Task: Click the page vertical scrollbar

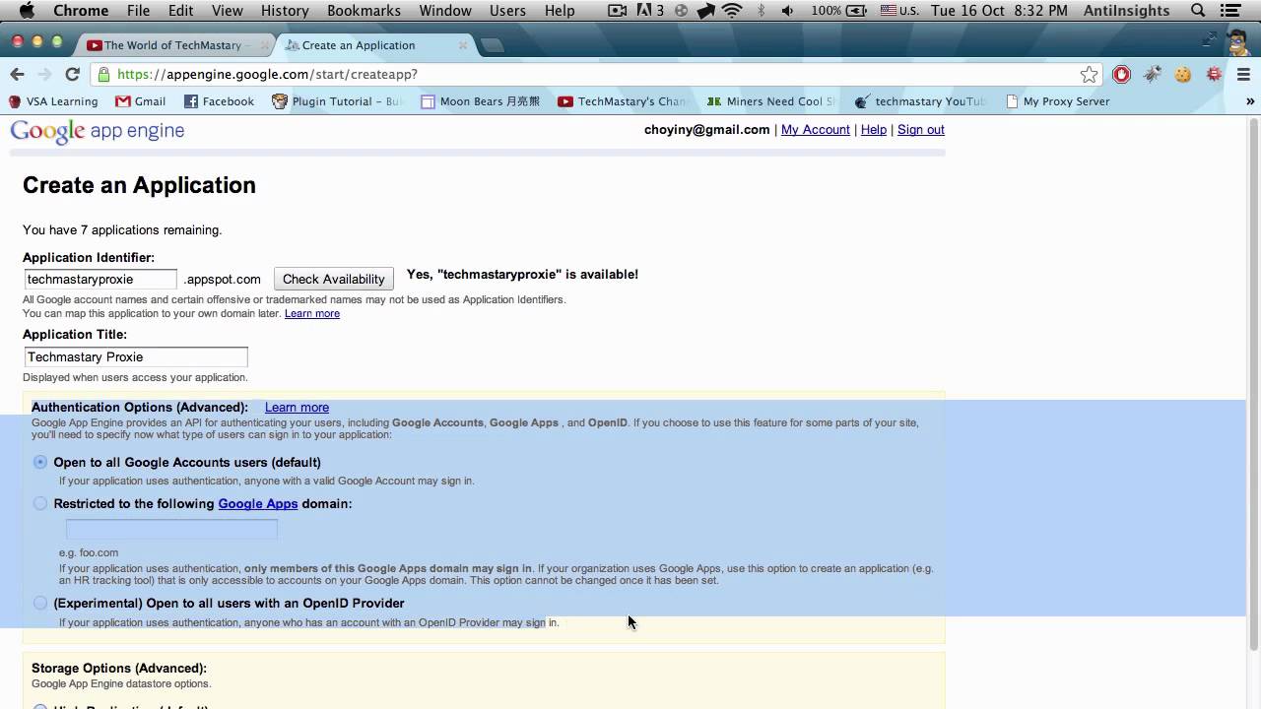Action: click(1253, 384)
